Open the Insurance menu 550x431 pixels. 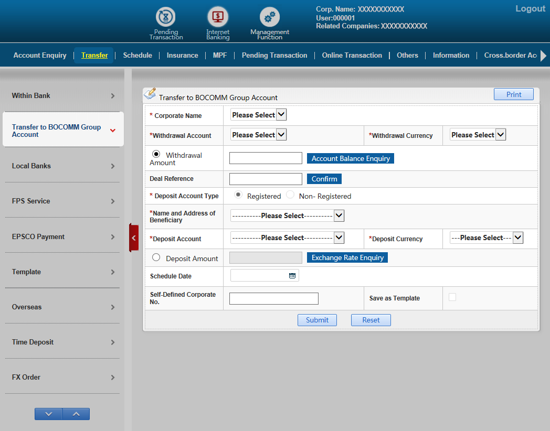[183, 56]
